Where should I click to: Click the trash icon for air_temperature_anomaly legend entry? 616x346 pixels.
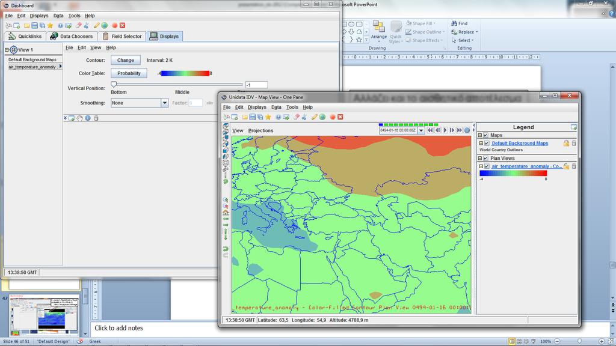click(574, 166)
